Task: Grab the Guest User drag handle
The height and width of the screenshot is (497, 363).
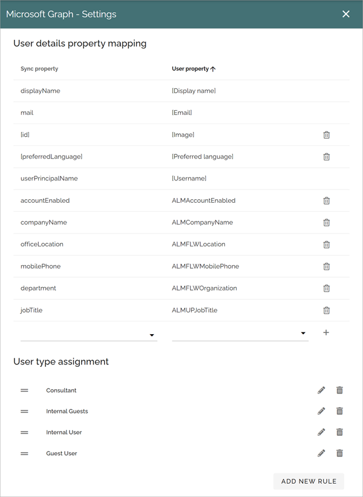Action: 24,453
